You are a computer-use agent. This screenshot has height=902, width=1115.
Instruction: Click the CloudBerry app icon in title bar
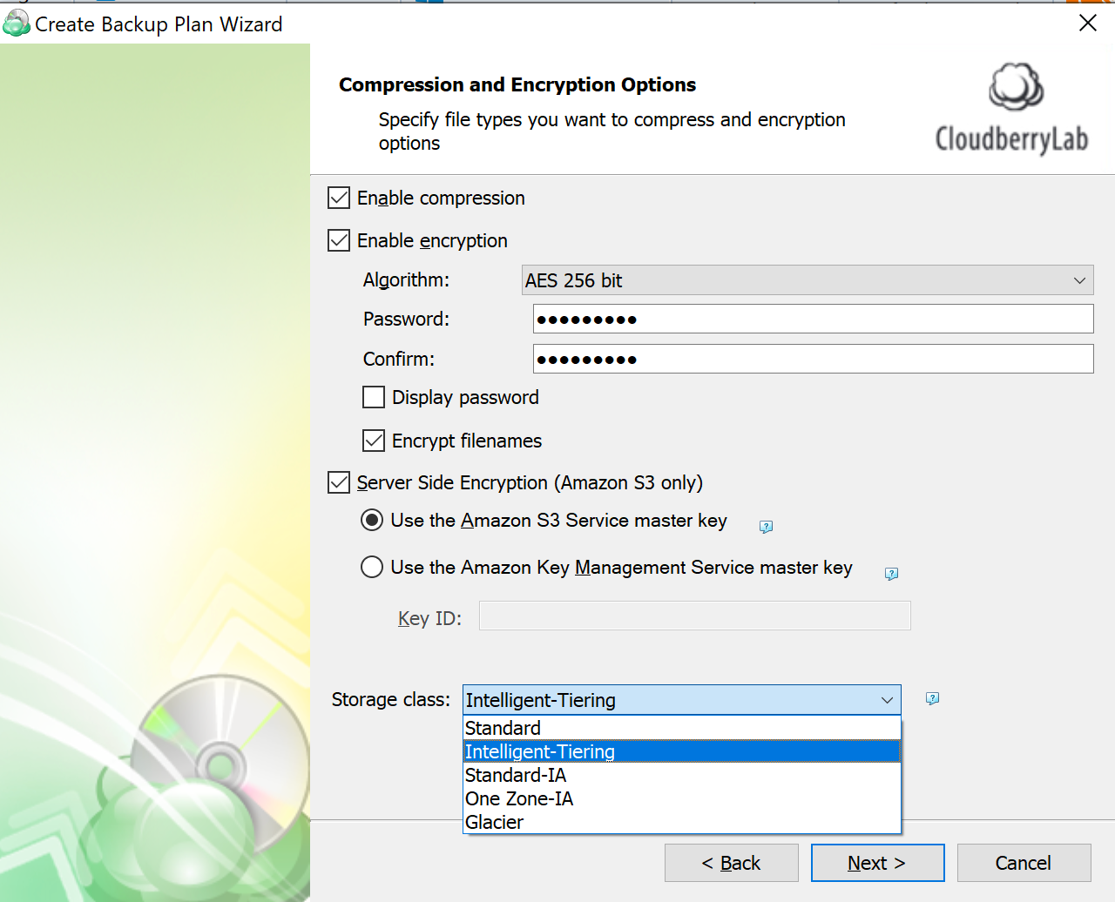[x=16, y=24]
